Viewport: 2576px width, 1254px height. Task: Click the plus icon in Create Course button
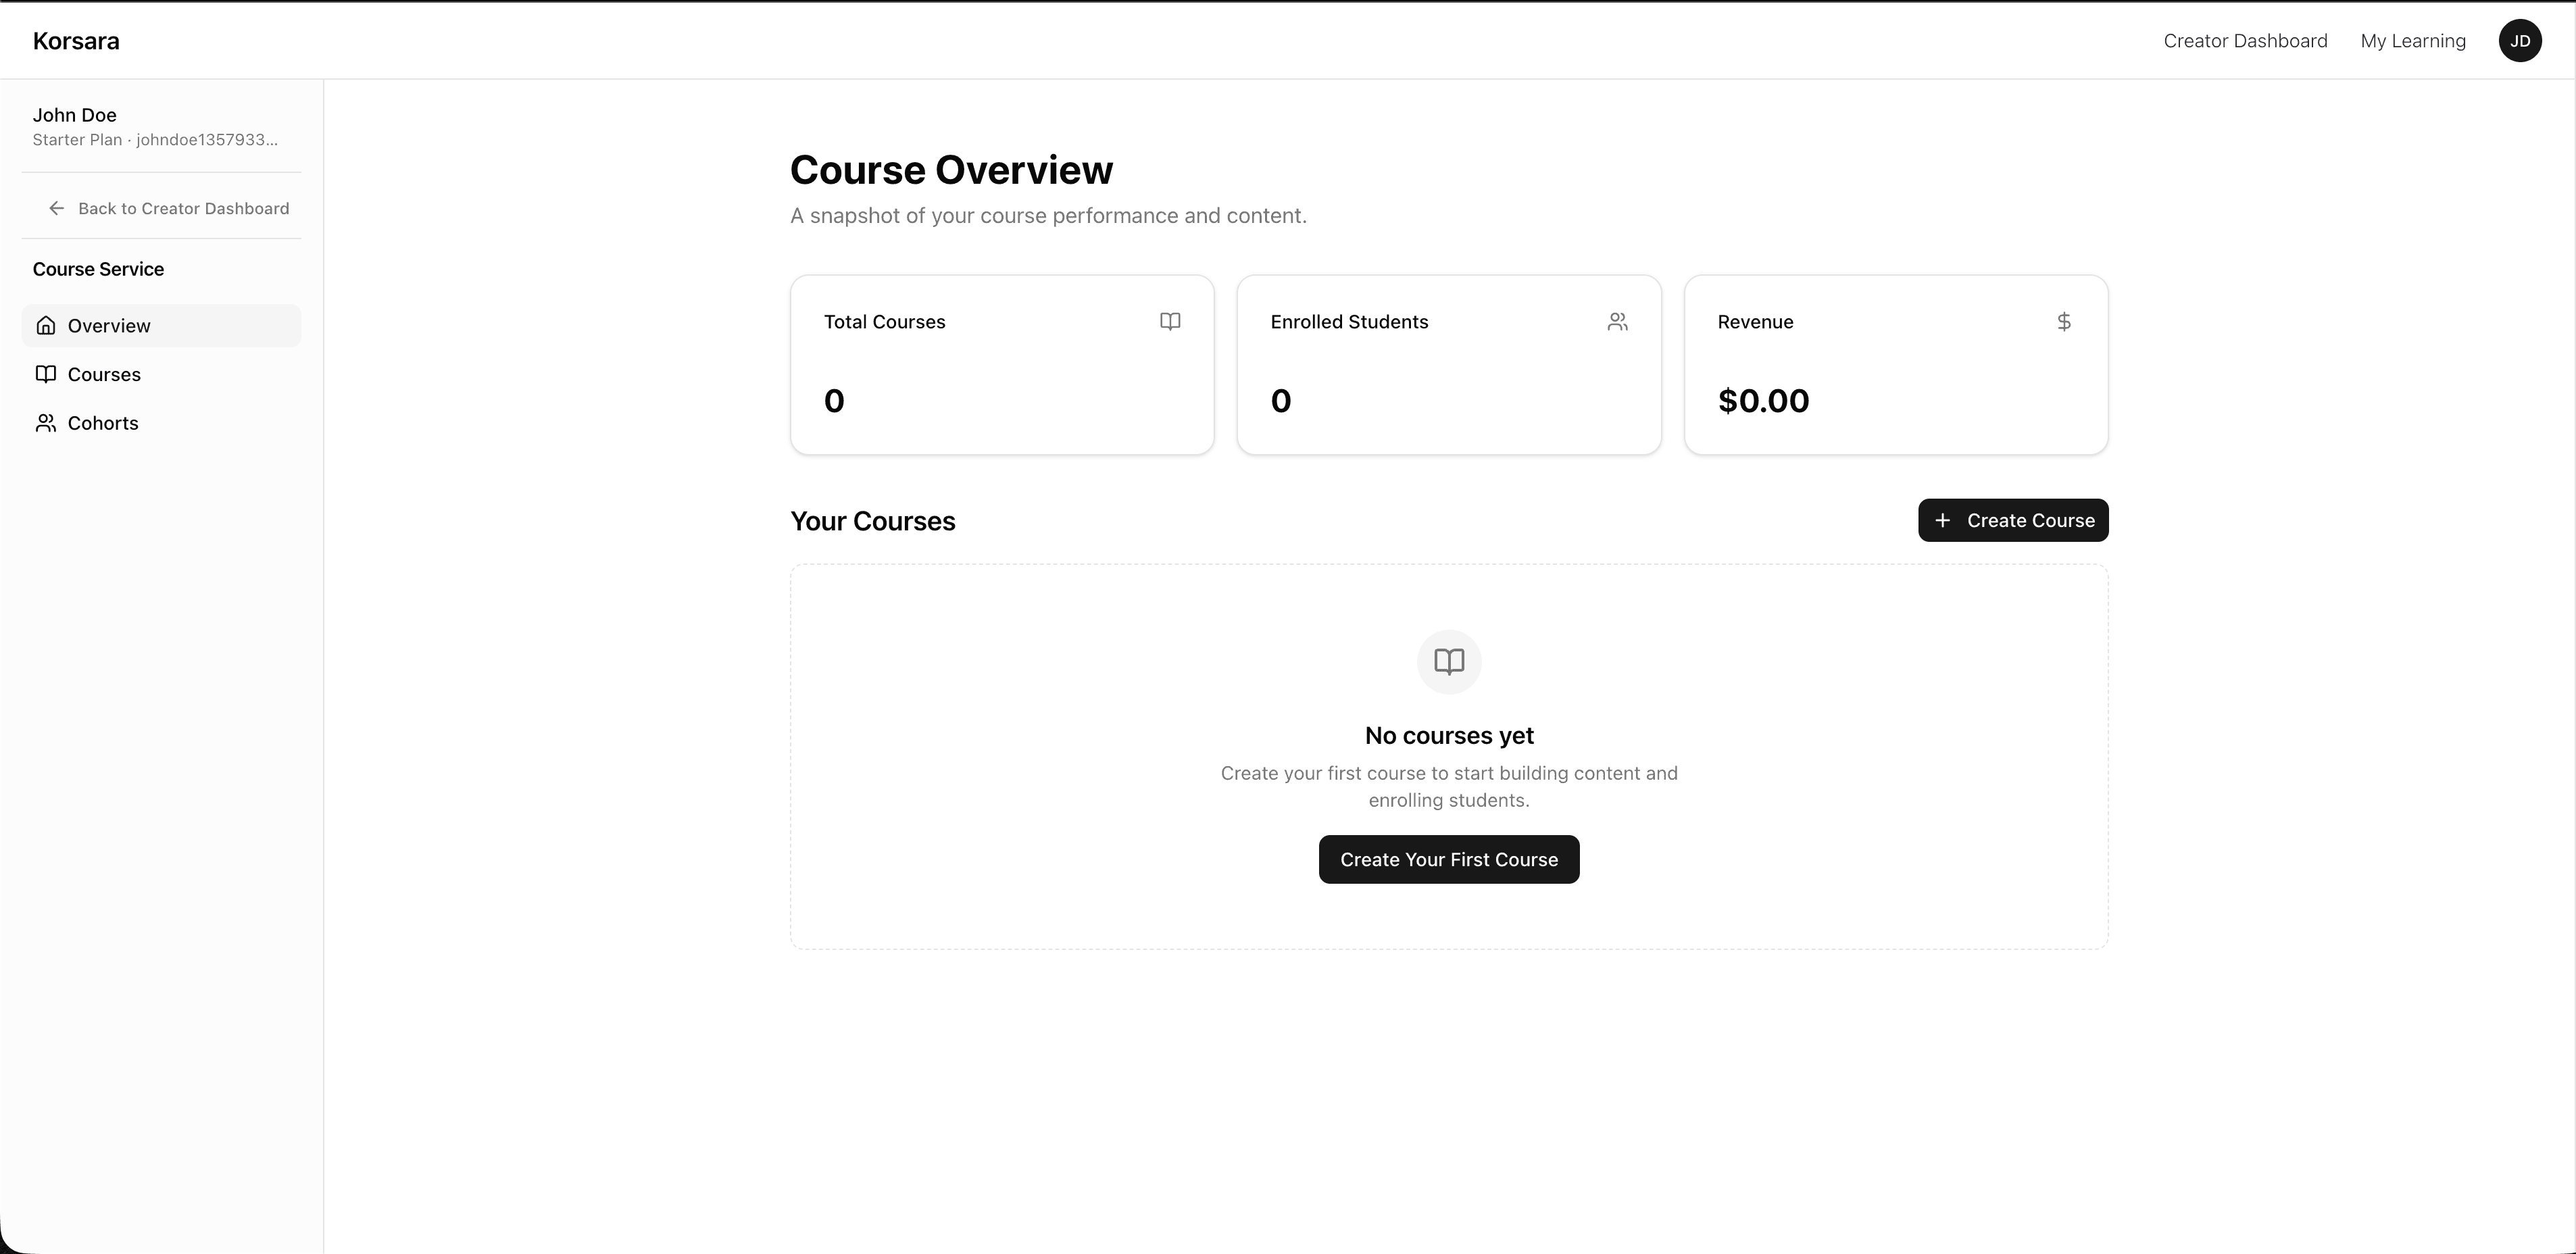tap(1942, 520)
